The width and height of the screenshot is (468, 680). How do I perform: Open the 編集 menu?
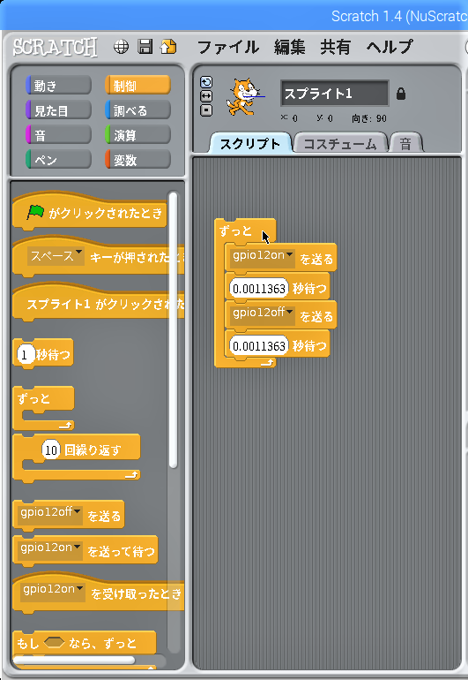click(289, 47)
